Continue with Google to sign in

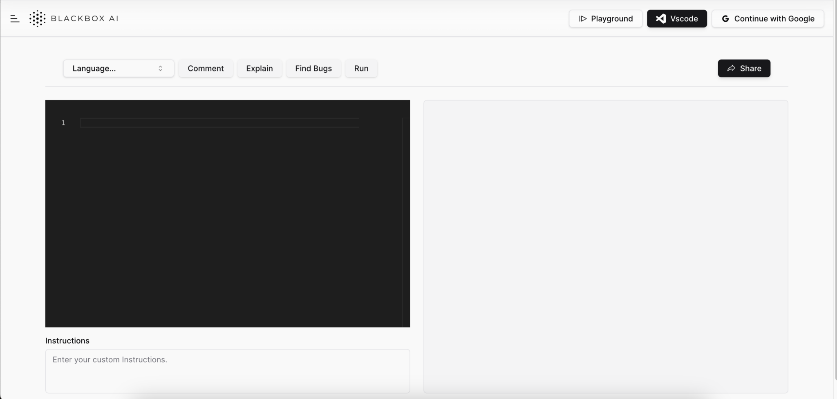(767, 18)
